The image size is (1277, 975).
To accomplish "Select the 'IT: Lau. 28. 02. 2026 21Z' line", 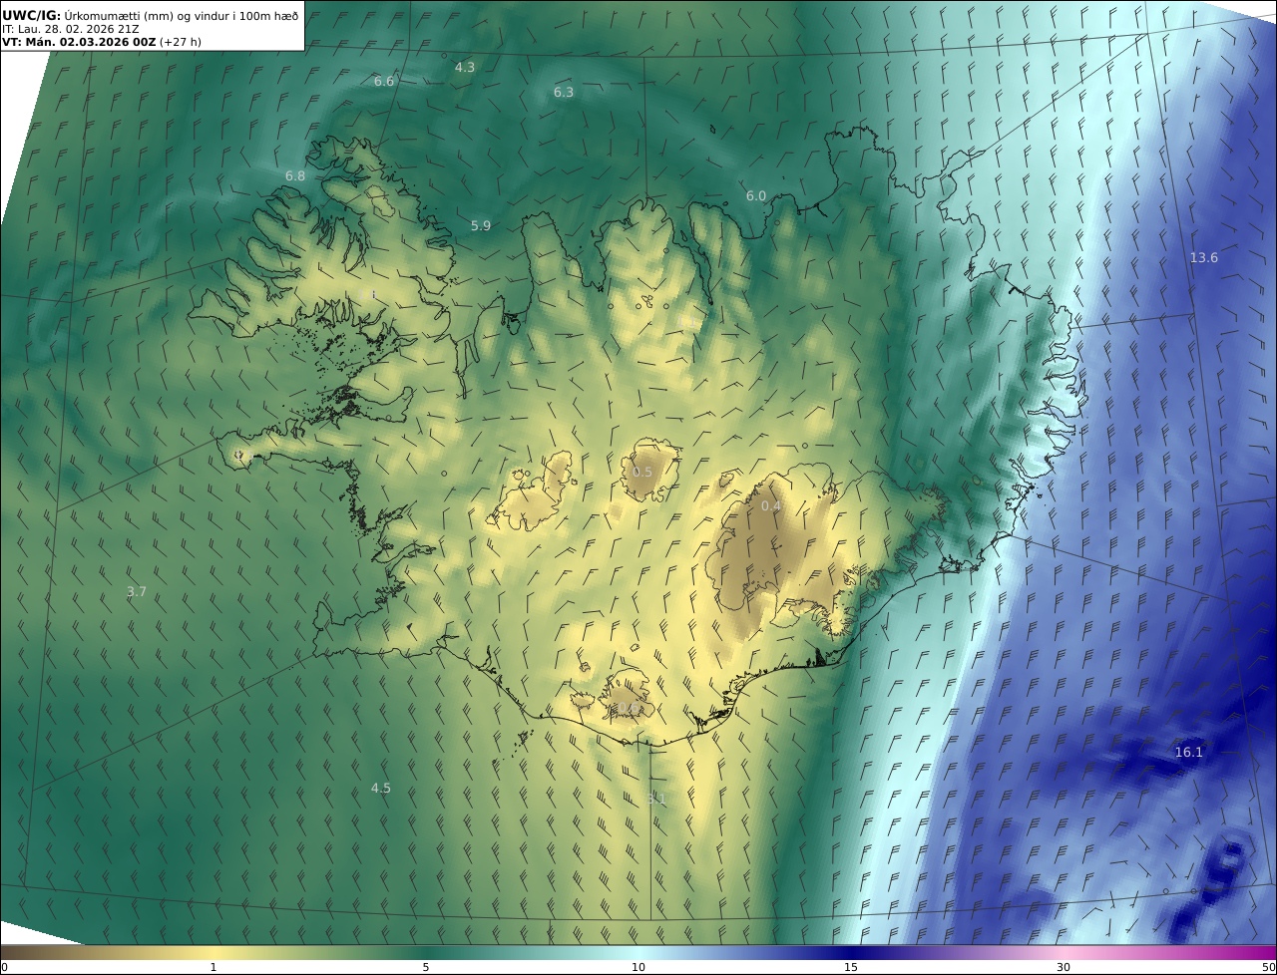I will pos(71,28).
